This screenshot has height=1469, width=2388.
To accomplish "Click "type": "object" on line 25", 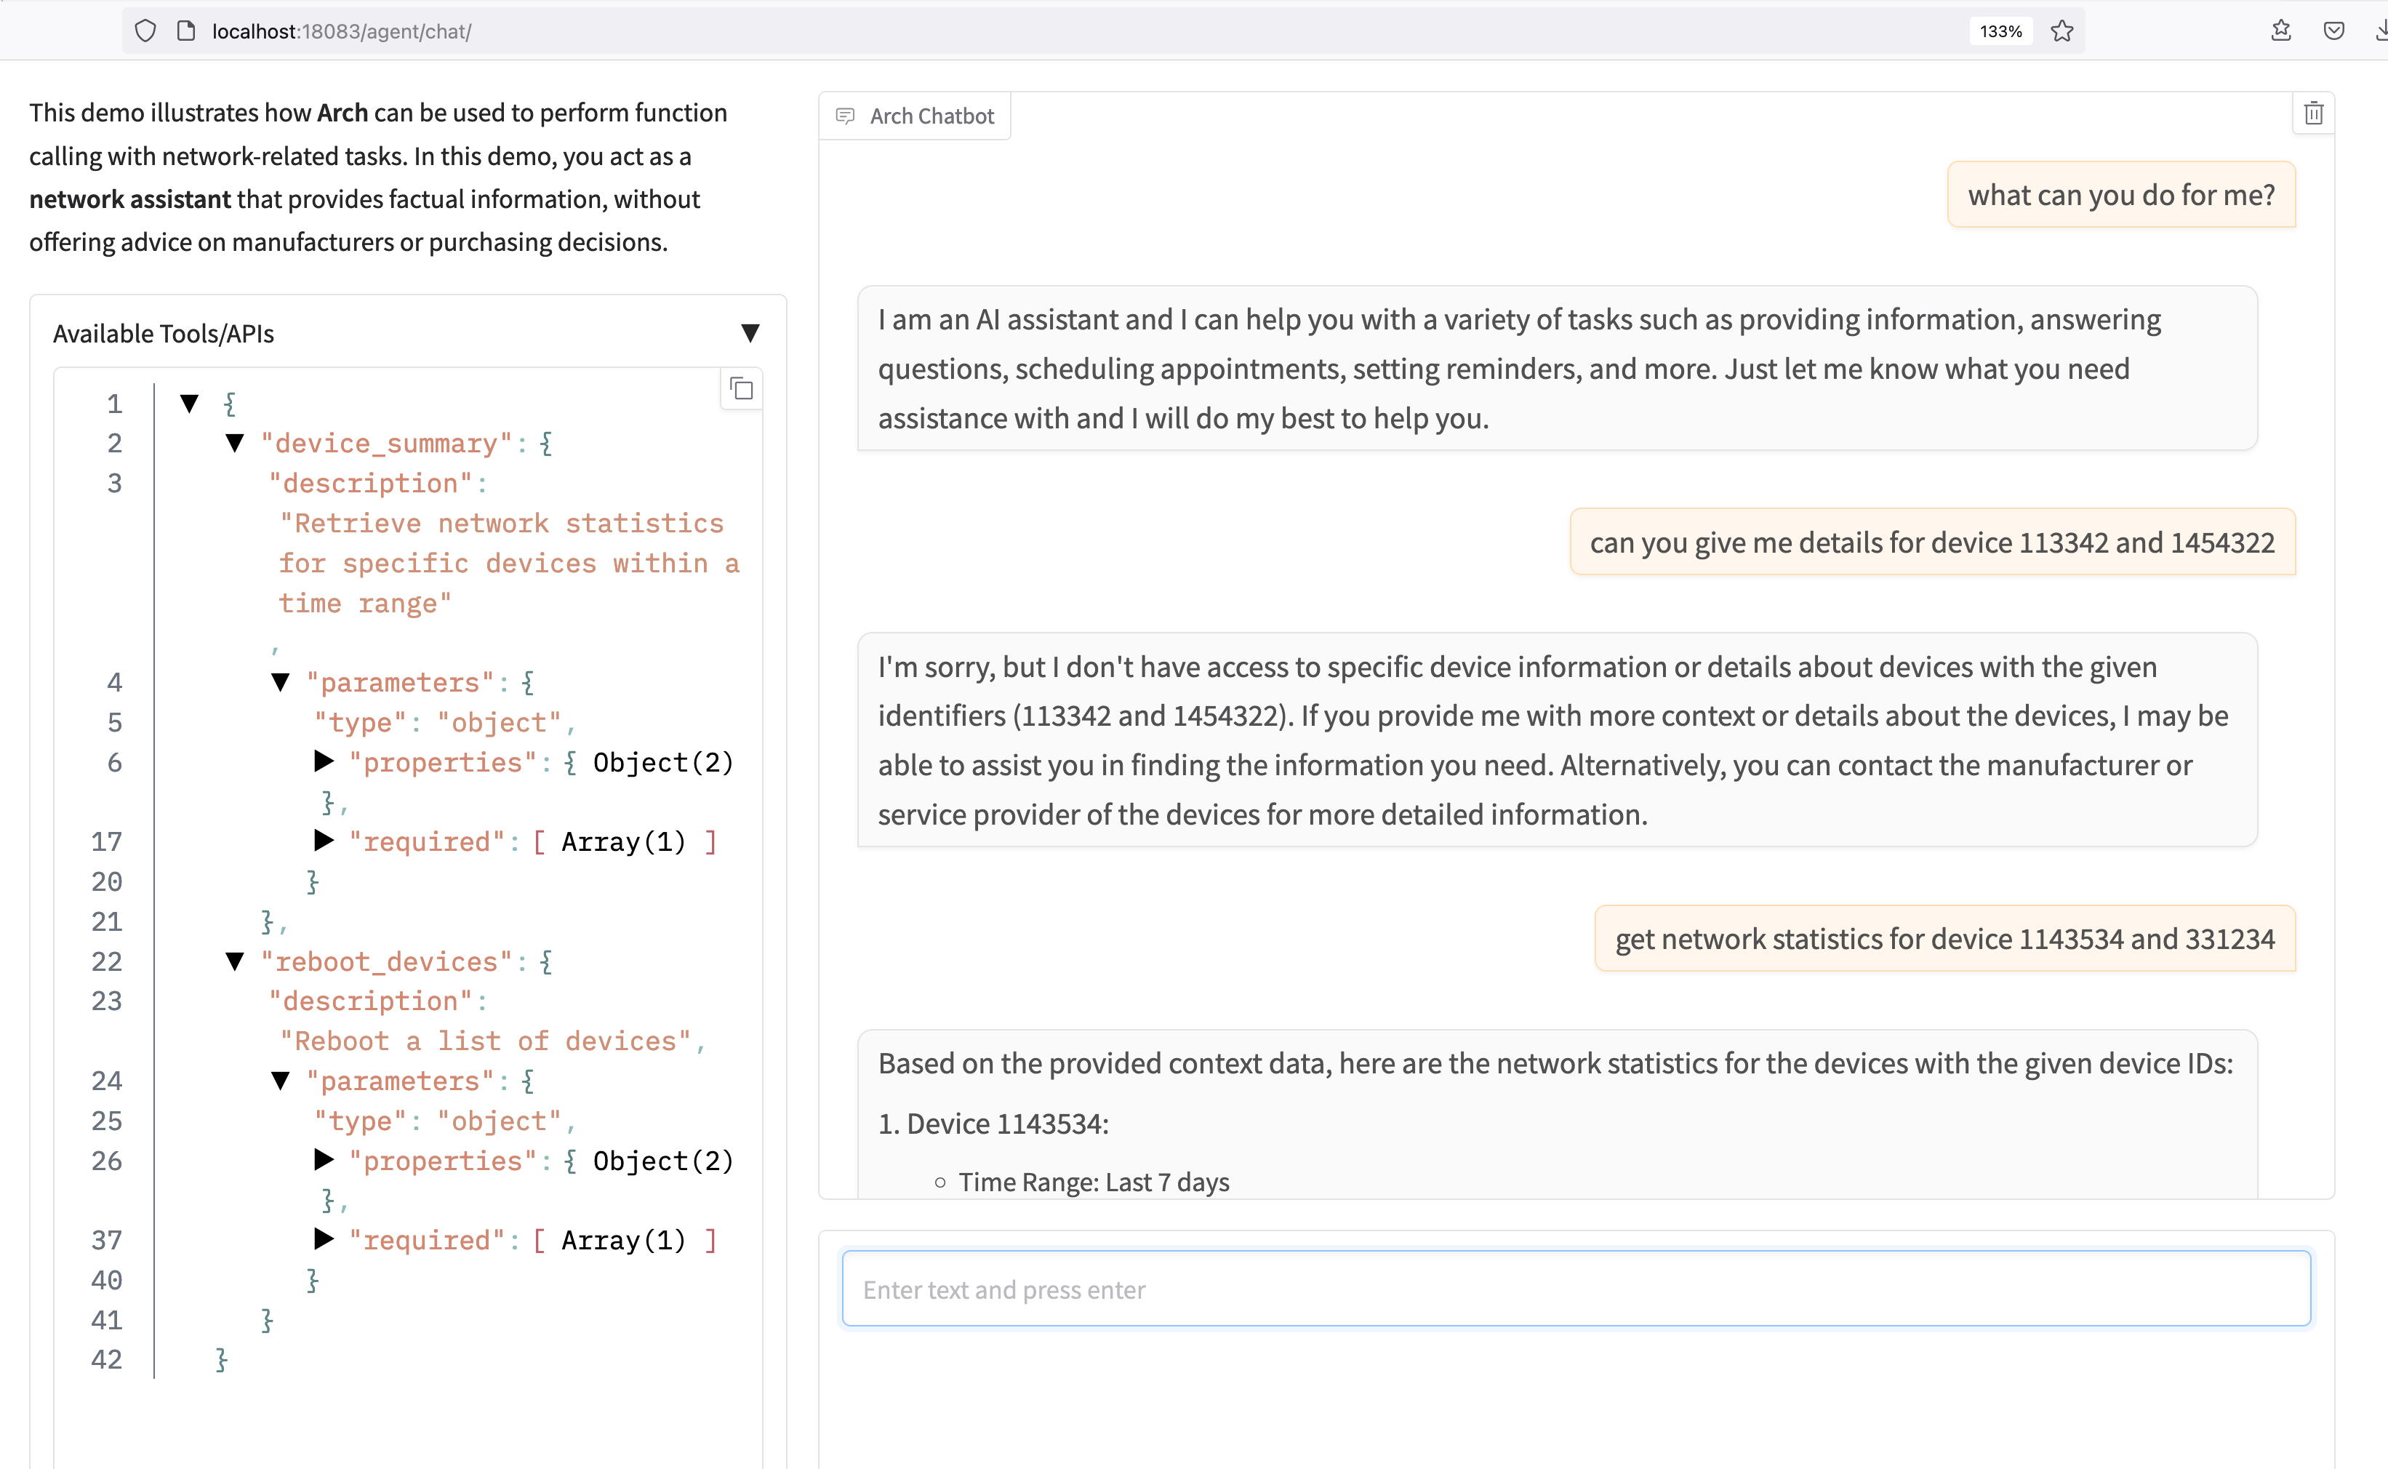I will tap(438, 1121).
